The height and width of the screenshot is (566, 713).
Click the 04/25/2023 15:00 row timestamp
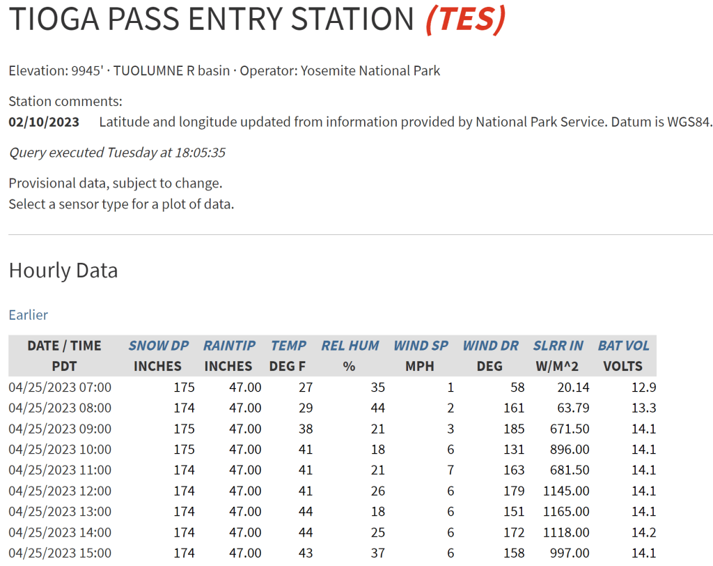60,553
